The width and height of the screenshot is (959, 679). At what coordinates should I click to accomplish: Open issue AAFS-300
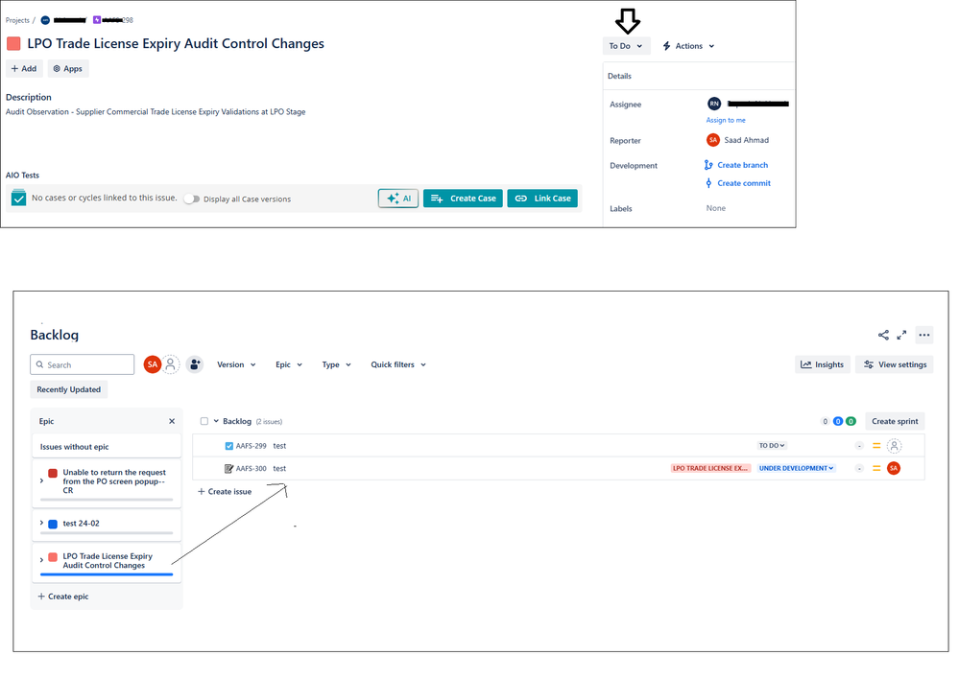pos(252,468)
